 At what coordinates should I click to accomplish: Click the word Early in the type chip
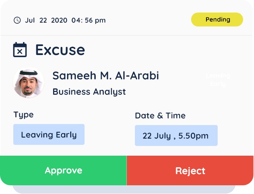pos(66,134)
